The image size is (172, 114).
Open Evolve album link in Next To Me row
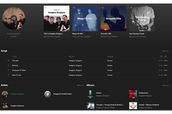pos(110,75)
